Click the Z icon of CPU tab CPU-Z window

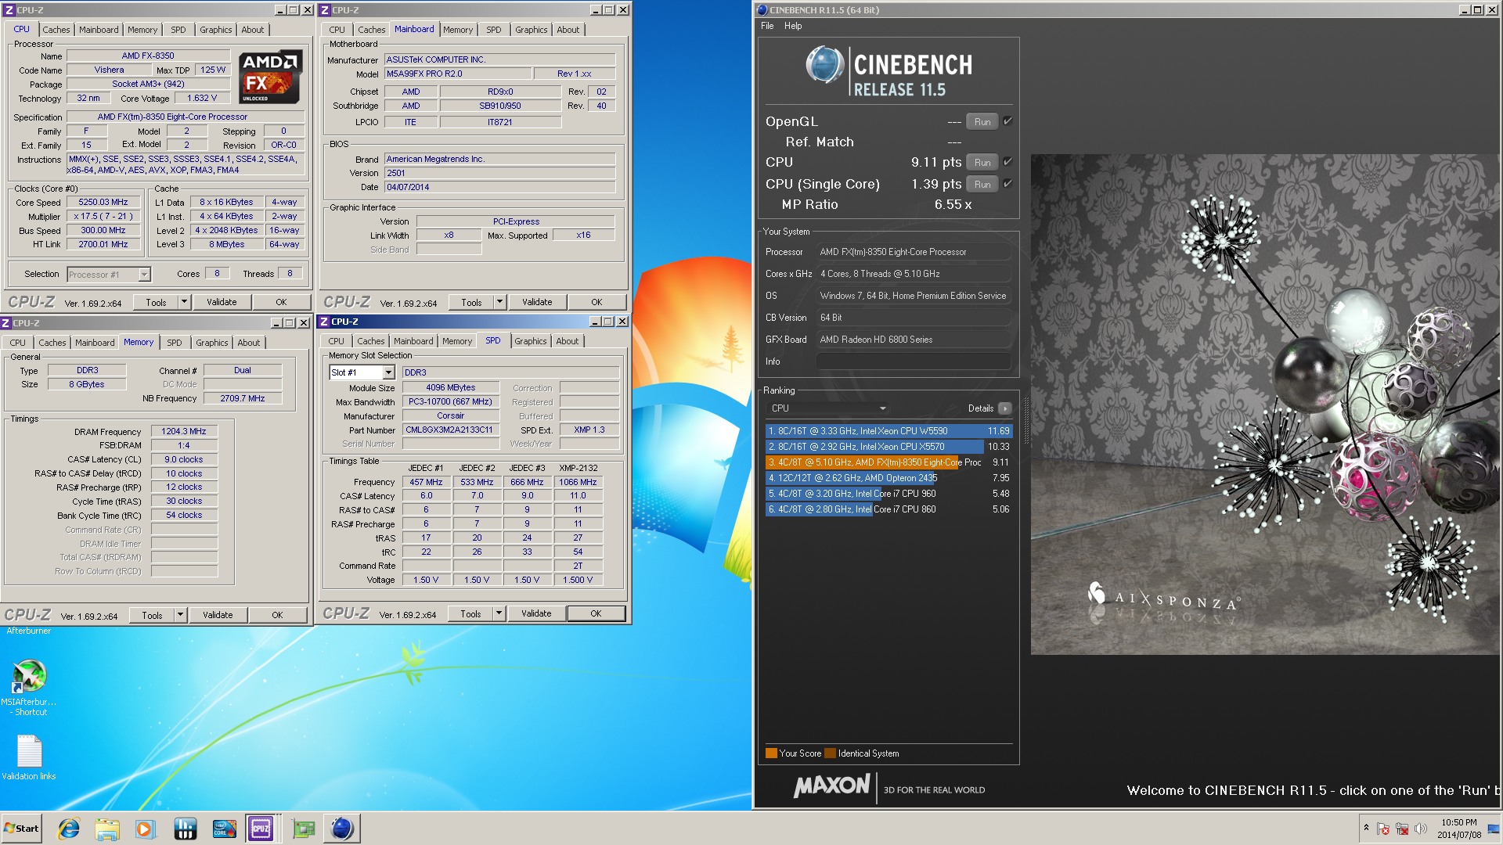[x=9, y=10]
